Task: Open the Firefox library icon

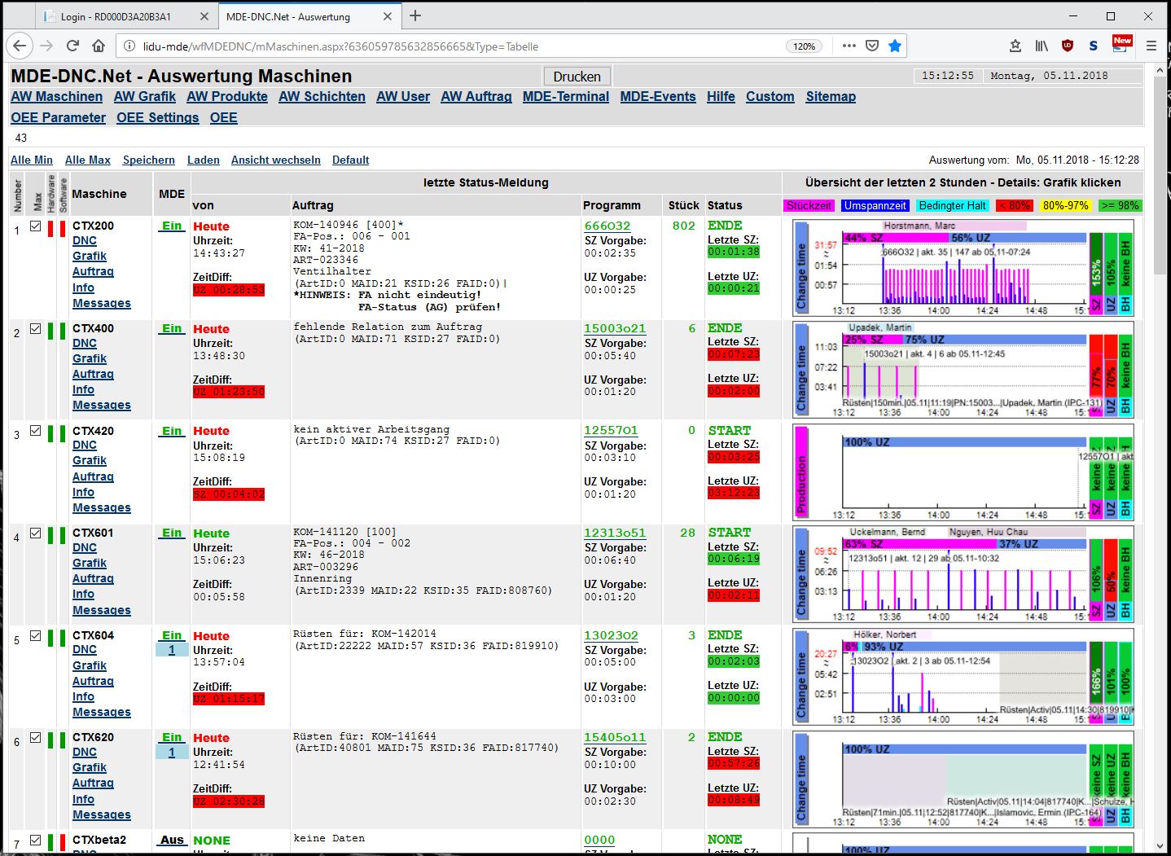Action: tap(1042, 46)
